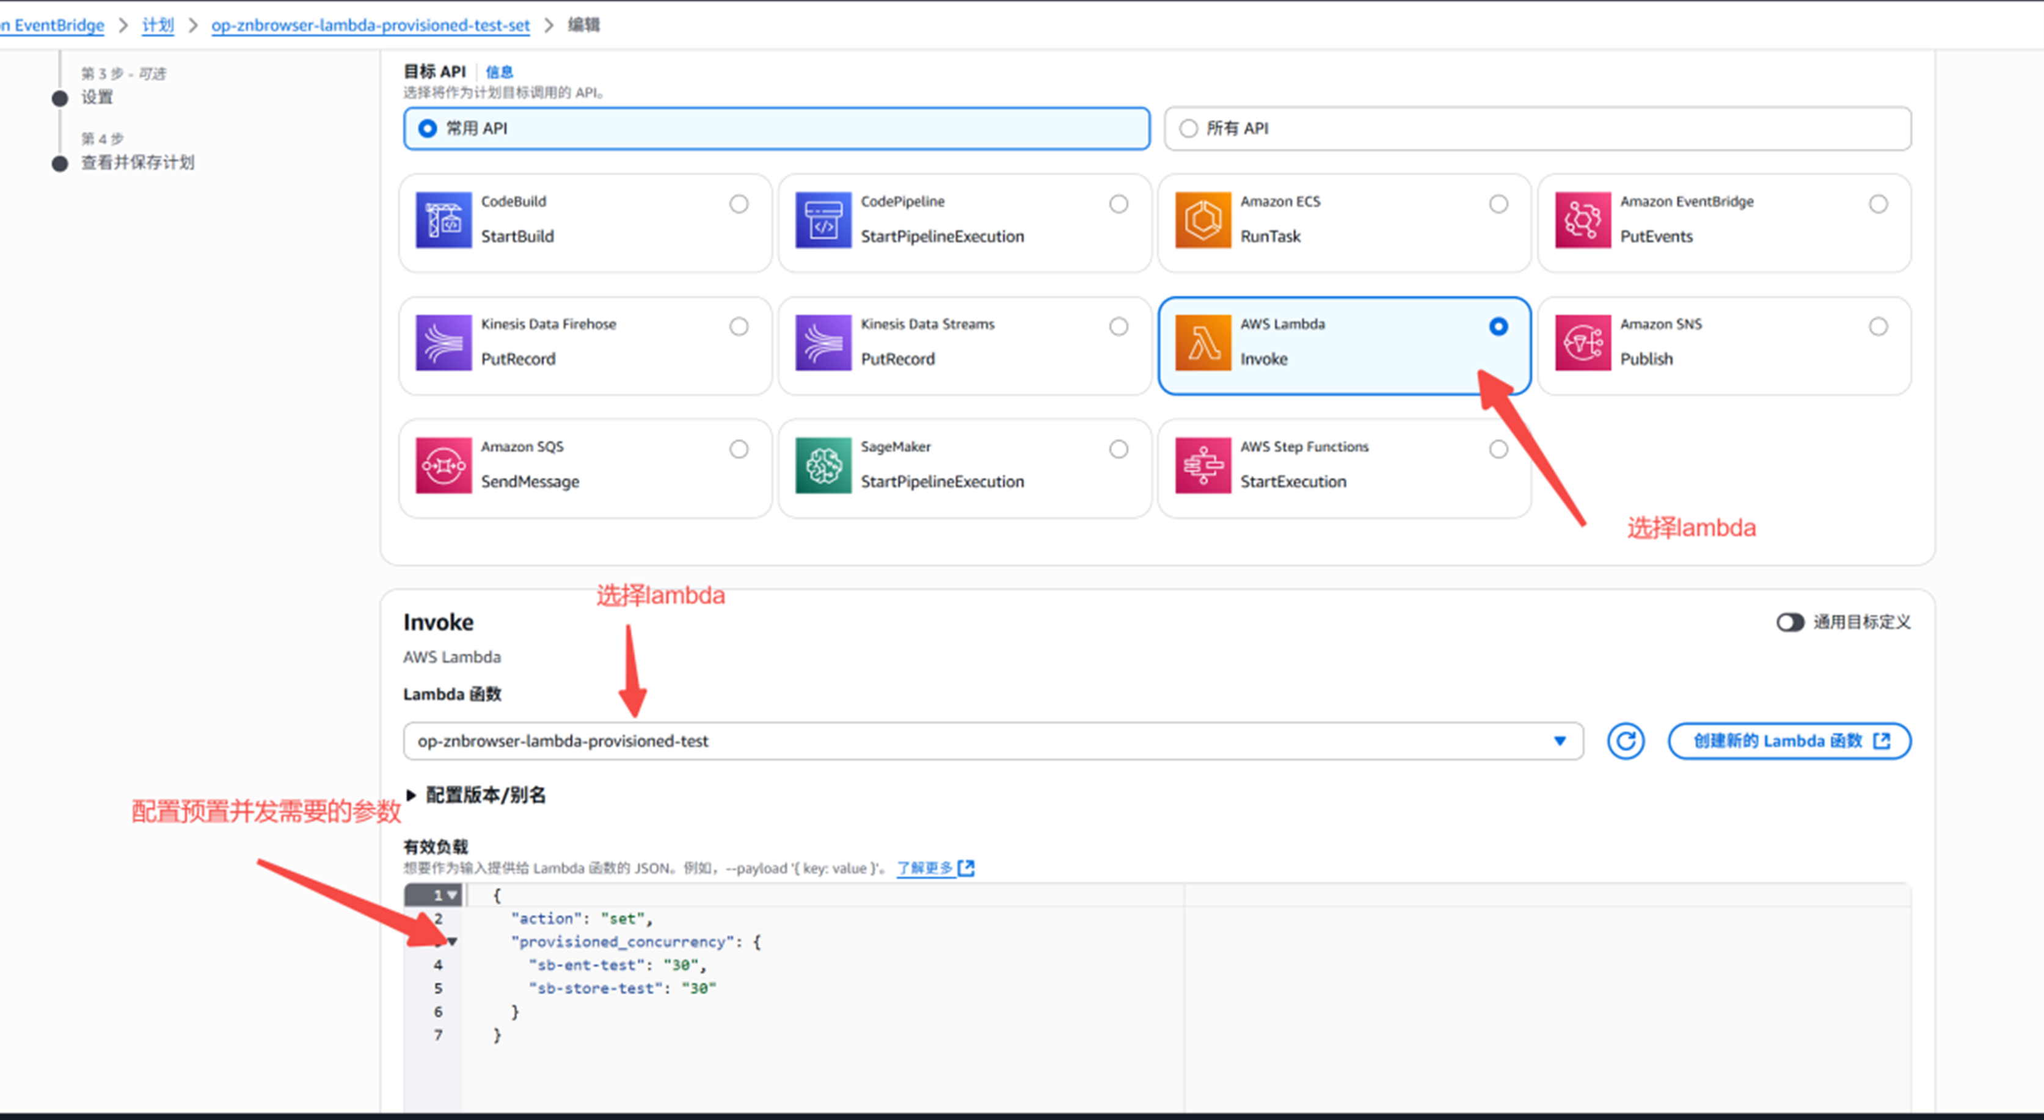Click the CodePipeline service icon
Screen dimensions: 2044x1120
(x=823, y=220)
